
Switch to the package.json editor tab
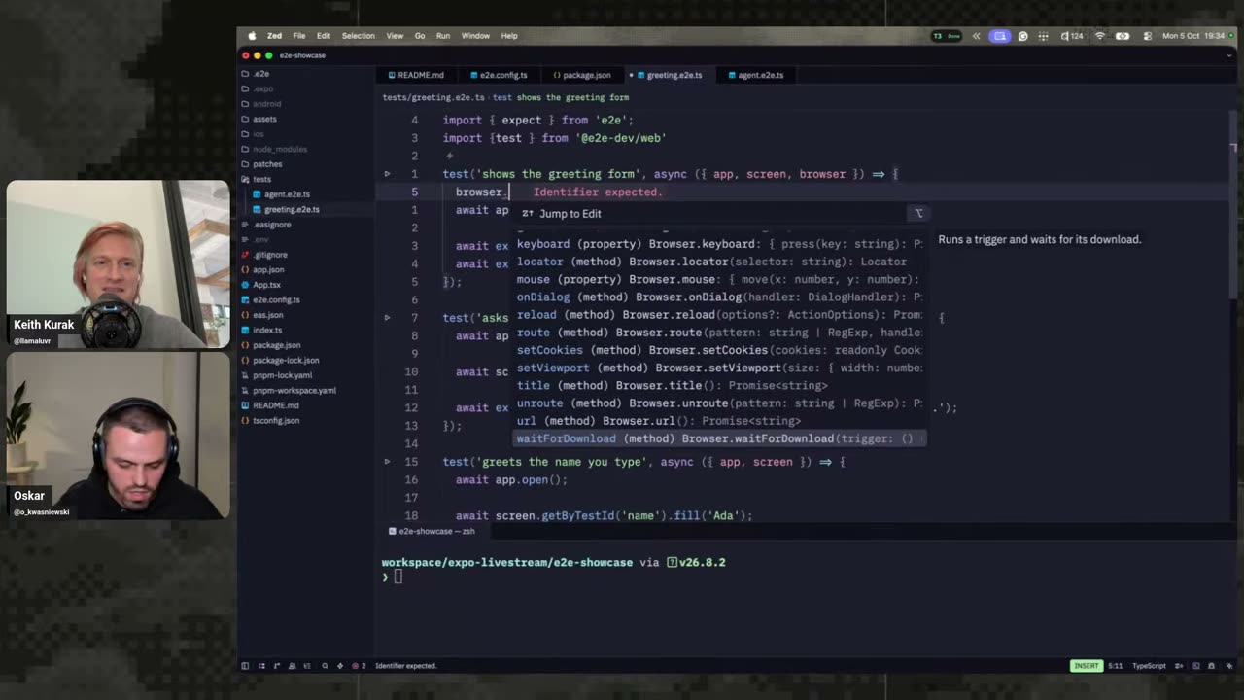click(x=582, y=75)
